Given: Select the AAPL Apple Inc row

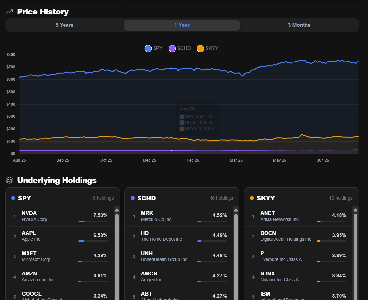Looking at the screenshot, I should [60, 237].
